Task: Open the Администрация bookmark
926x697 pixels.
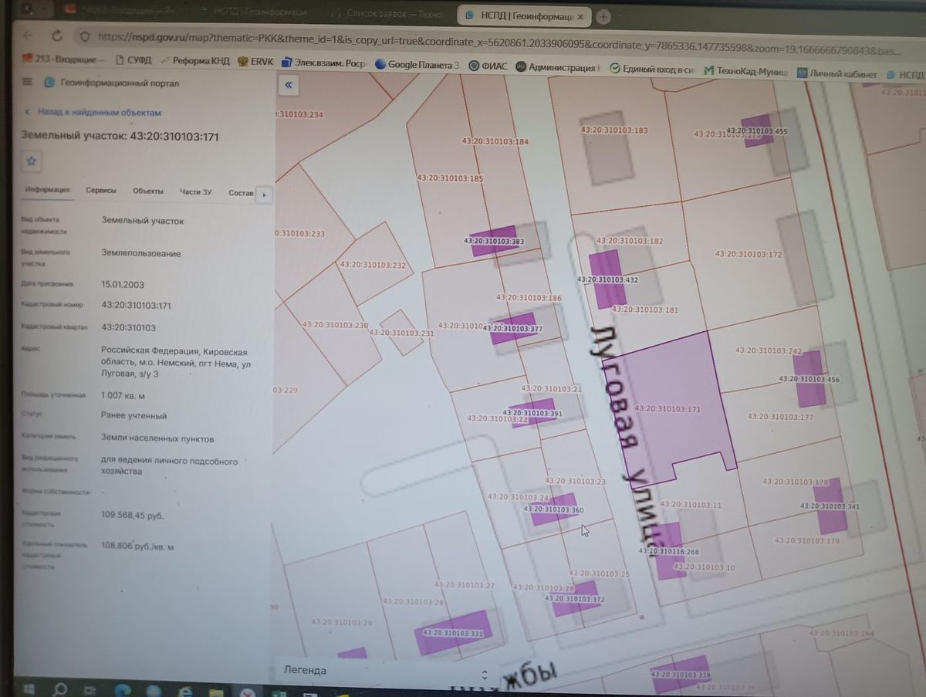Action: pyautogui.click(x=558, y=67)
